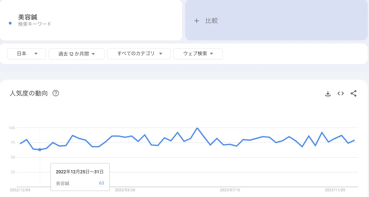Open the 日本 region dropdown
This screenshot has width=369, height=197.
coord(27,54)
